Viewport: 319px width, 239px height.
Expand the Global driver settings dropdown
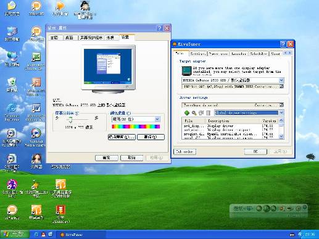(281, 112)
